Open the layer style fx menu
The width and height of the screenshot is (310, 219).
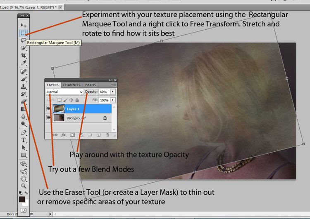point(64,134)
